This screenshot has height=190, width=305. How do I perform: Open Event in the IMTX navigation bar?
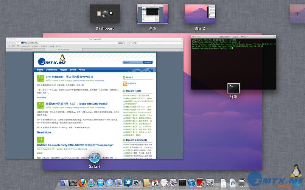(73, 70)
